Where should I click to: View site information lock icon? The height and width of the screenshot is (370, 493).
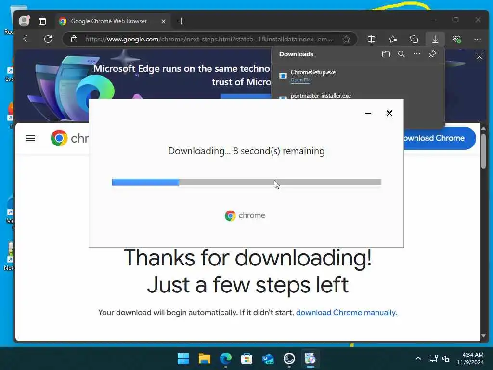74,39
